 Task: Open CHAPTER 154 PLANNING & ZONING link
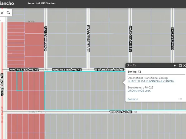[x=151, y=81]
